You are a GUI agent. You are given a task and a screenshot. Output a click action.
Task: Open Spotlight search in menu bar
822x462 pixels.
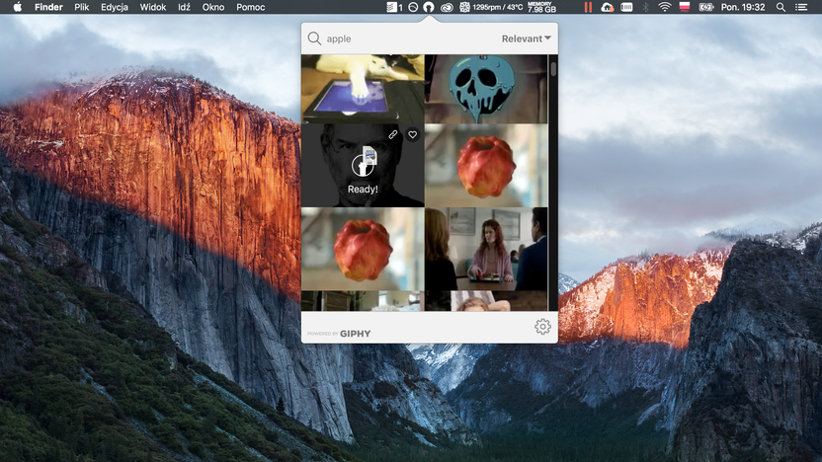click(781, 7)
